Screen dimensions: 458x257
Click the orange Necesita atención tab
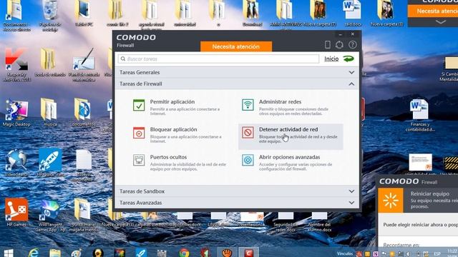point(236,46)
